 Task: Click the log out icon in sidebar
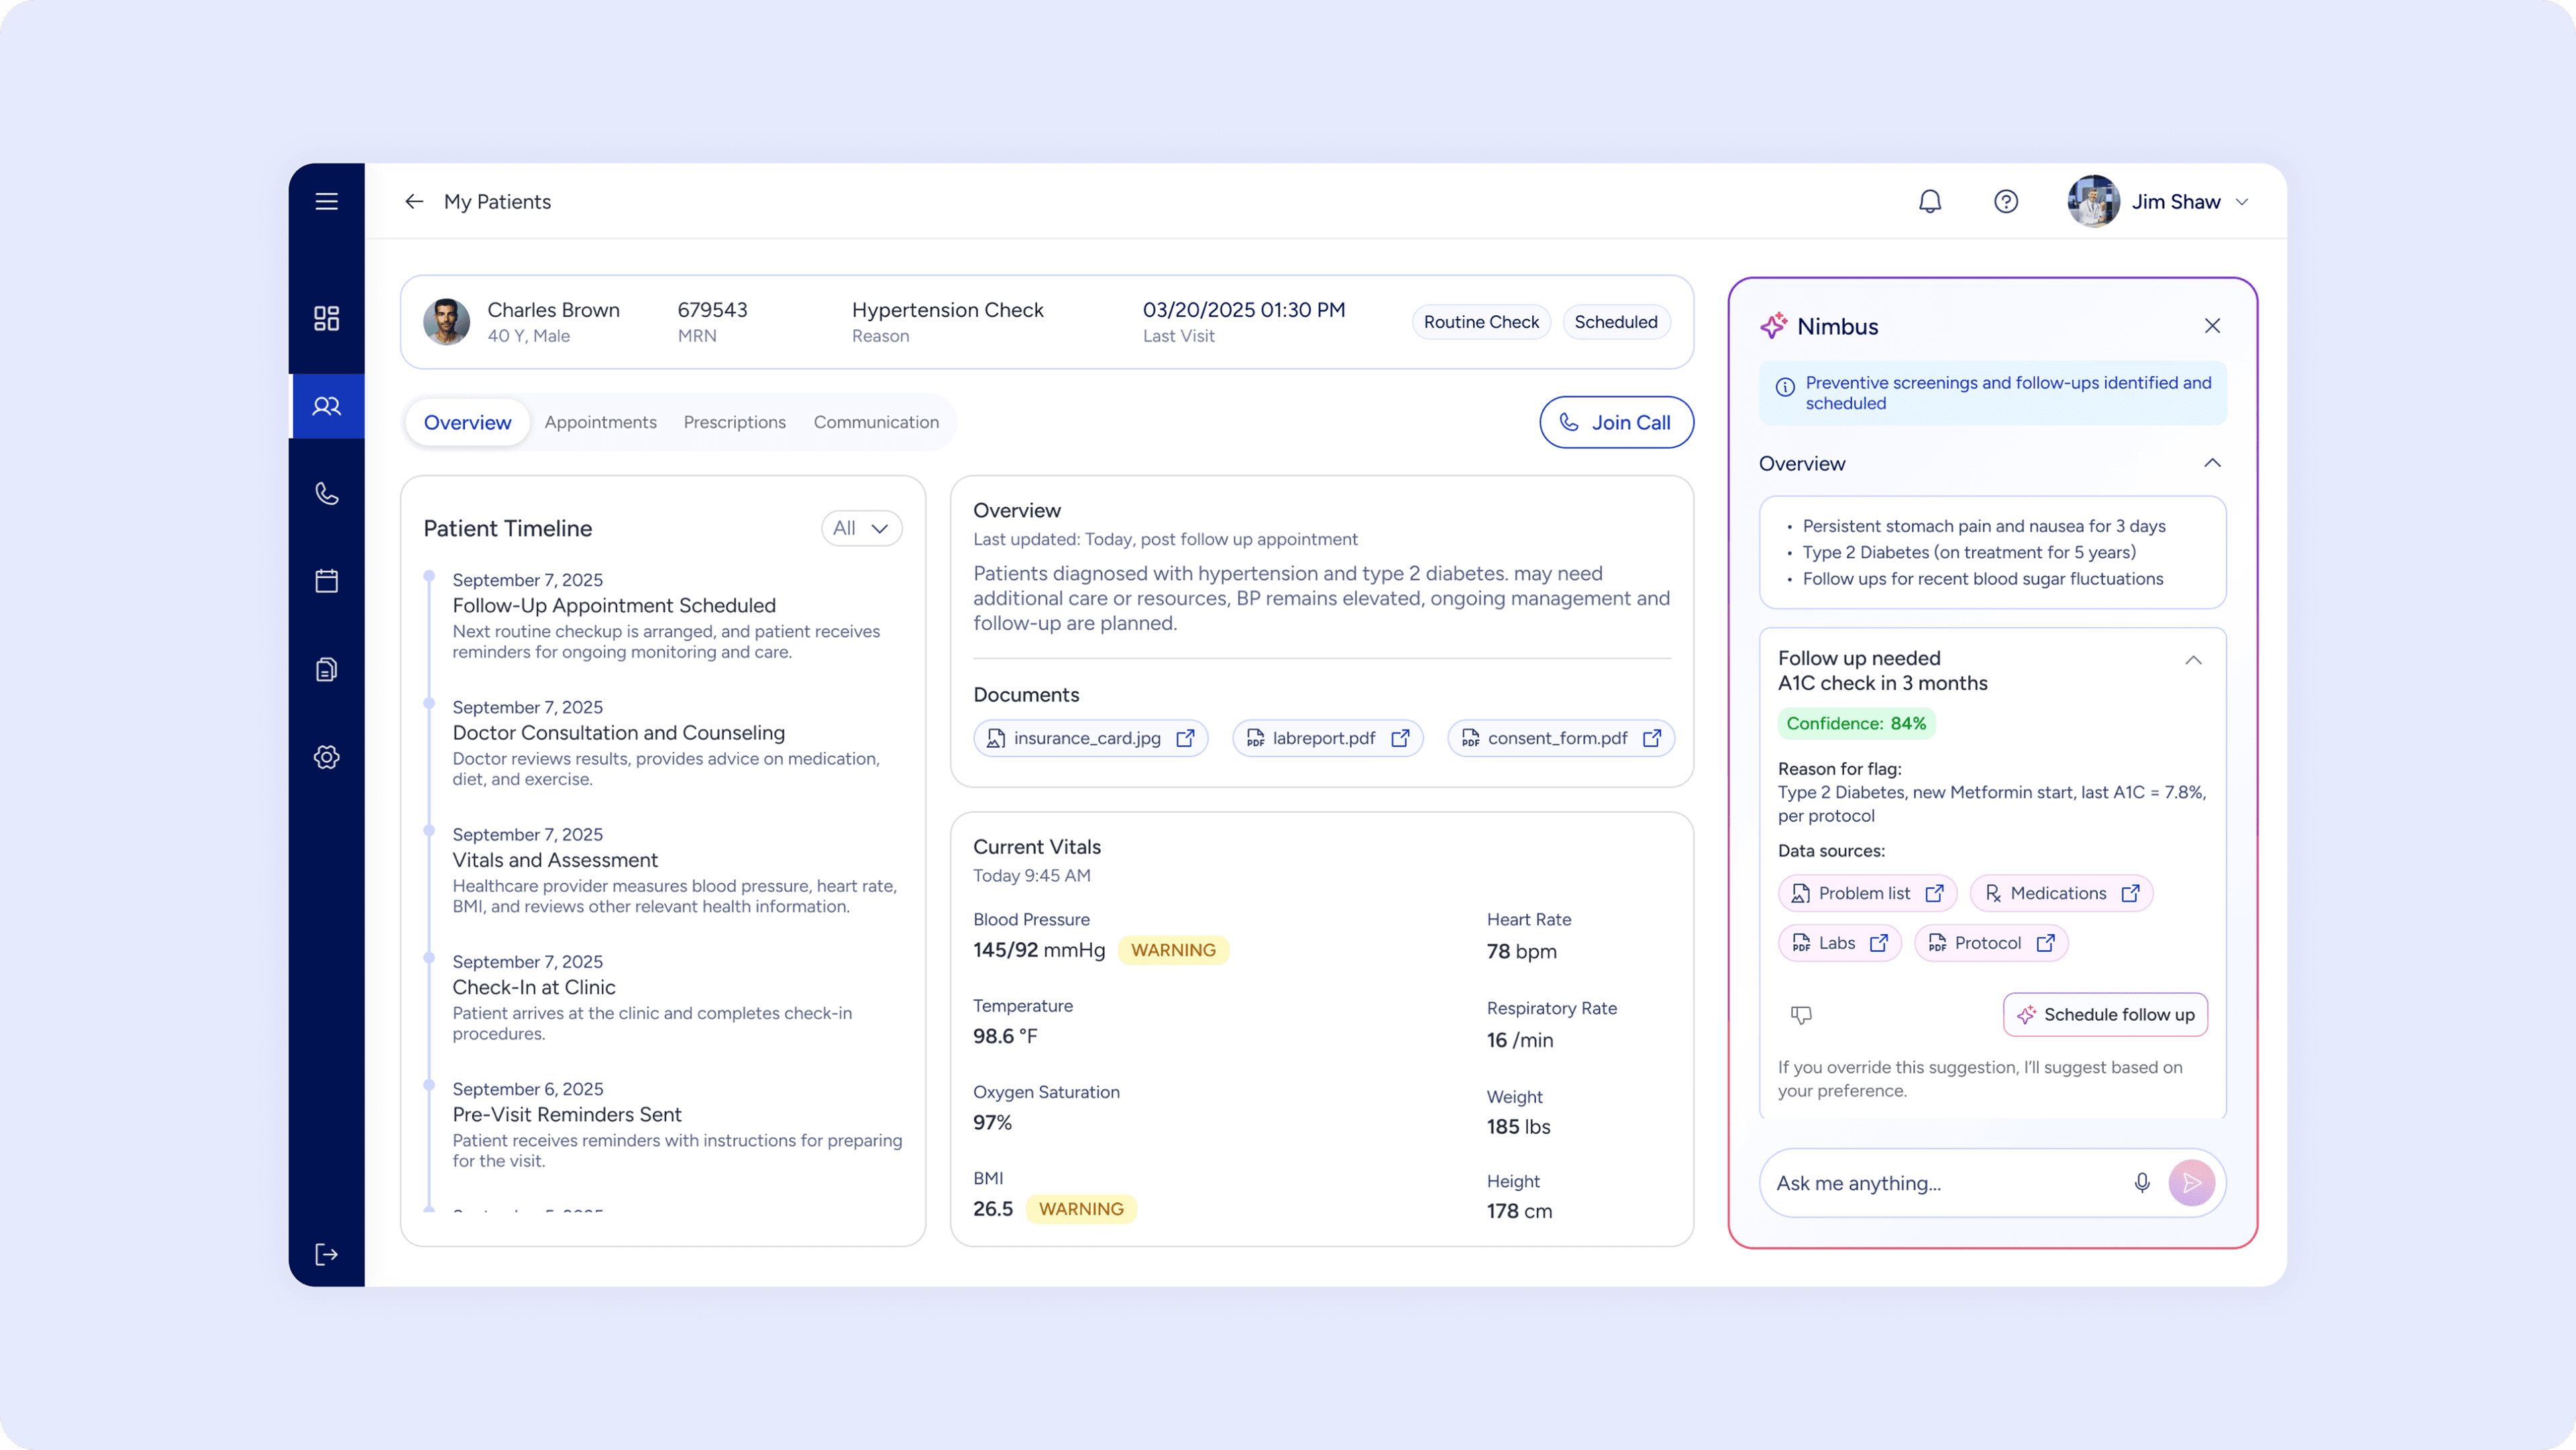[x=326, y=1254]
